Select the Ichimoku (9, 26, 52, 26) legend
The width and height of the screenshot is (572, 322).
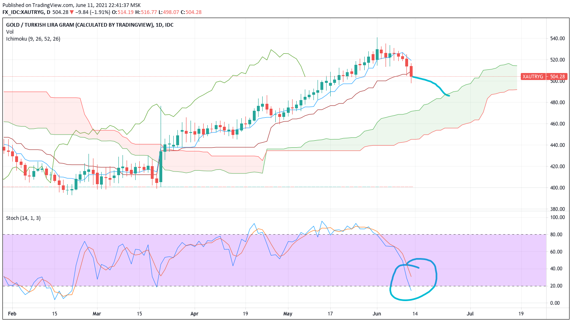(33, 39)
